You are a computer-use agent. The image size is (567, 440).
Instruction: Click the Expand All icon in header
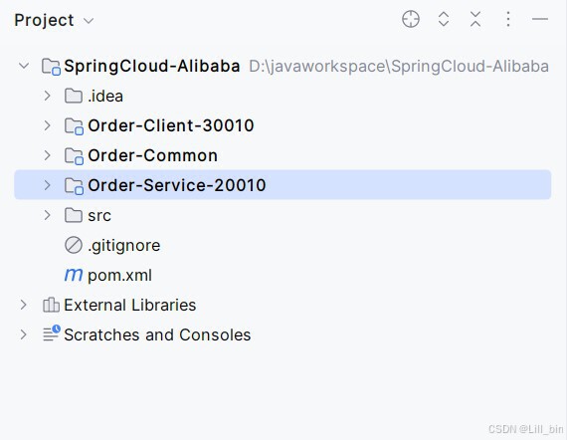pyautogui.click(x=444, y=19)
